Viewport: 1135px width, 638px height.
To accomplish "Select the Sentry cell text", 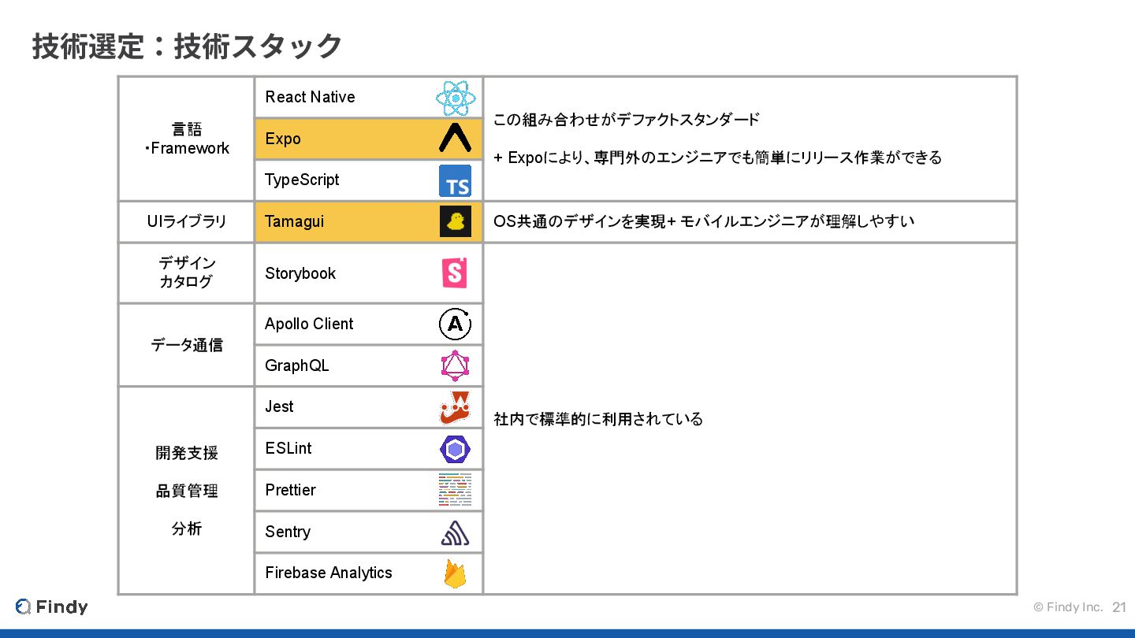I will pyautogui.click(x=288, y=532).
